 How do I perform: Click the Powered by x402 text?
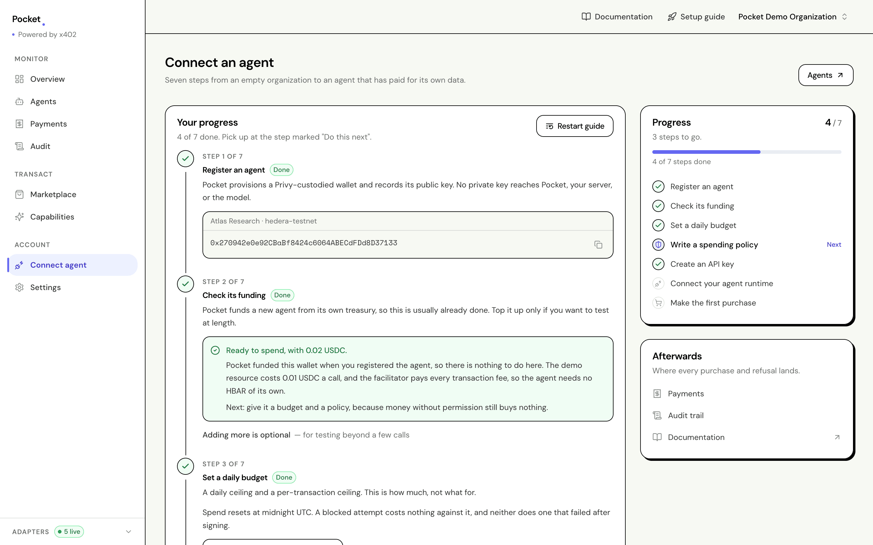pos(47,35)
